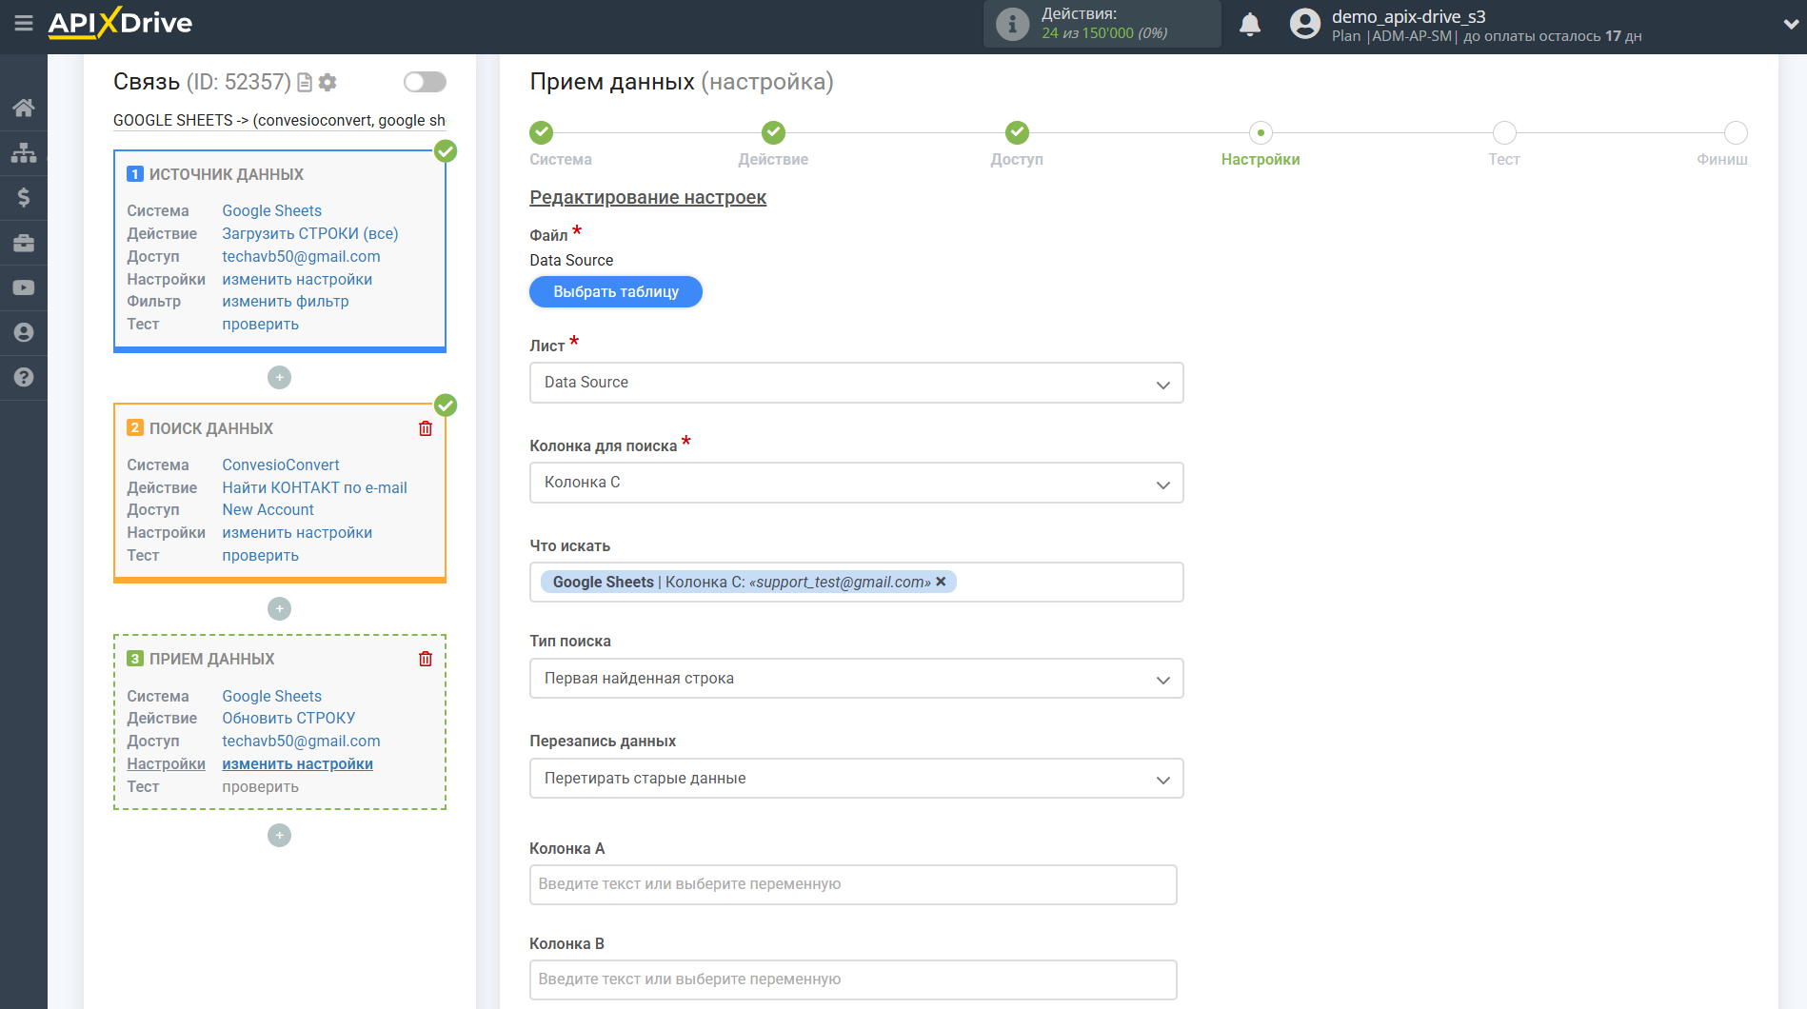Open the video tutorials YouTube icon

coord(24,287)
